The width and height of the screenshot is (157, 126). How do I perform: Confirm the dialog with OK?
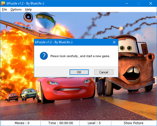pos(79,72)
